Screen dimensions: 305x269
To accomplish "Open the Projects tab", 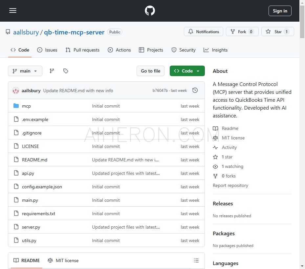I will click(151, 50).
